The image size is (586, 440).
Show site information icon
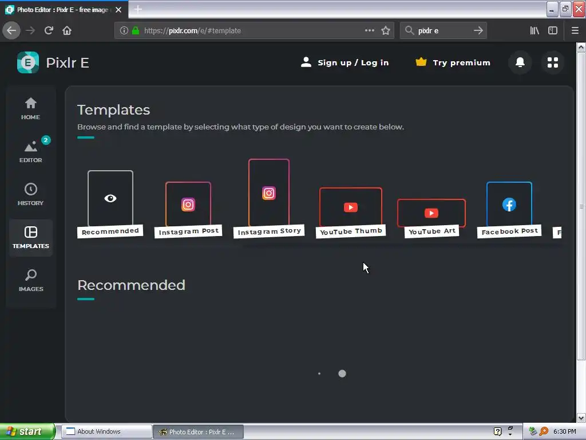click(x=124, y=30)
